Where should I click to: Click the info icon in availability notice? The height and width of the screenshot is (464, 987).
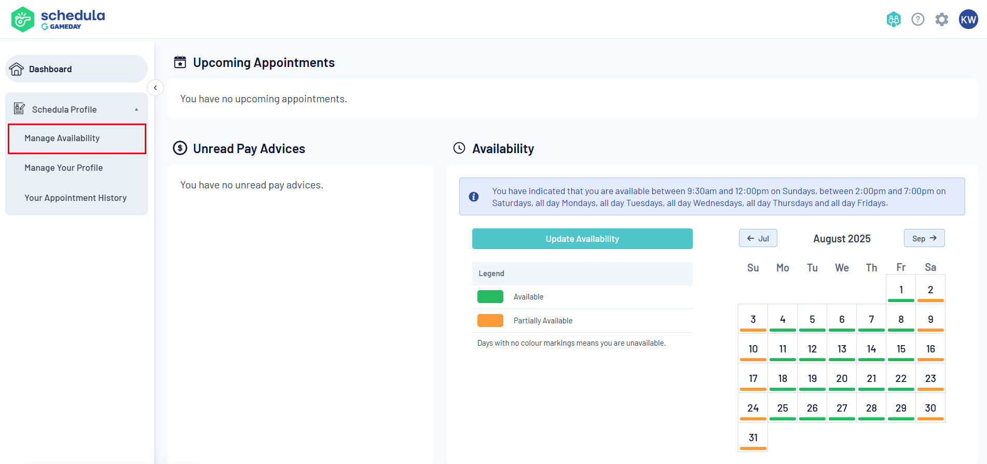click(x=474, y=197)
